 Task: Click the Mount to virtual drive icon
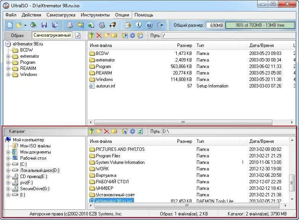pyautogui.click(x=102, y=25)
